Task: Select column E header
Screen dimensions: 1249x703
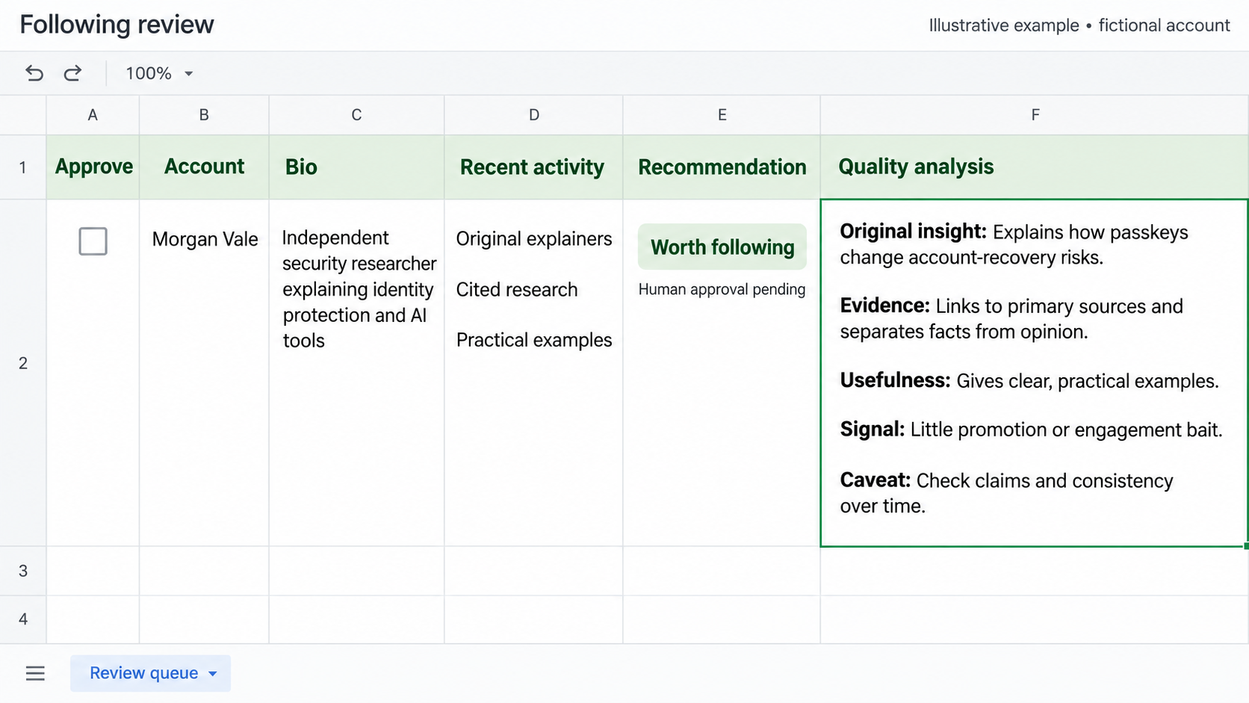Action: pos(722,115)
